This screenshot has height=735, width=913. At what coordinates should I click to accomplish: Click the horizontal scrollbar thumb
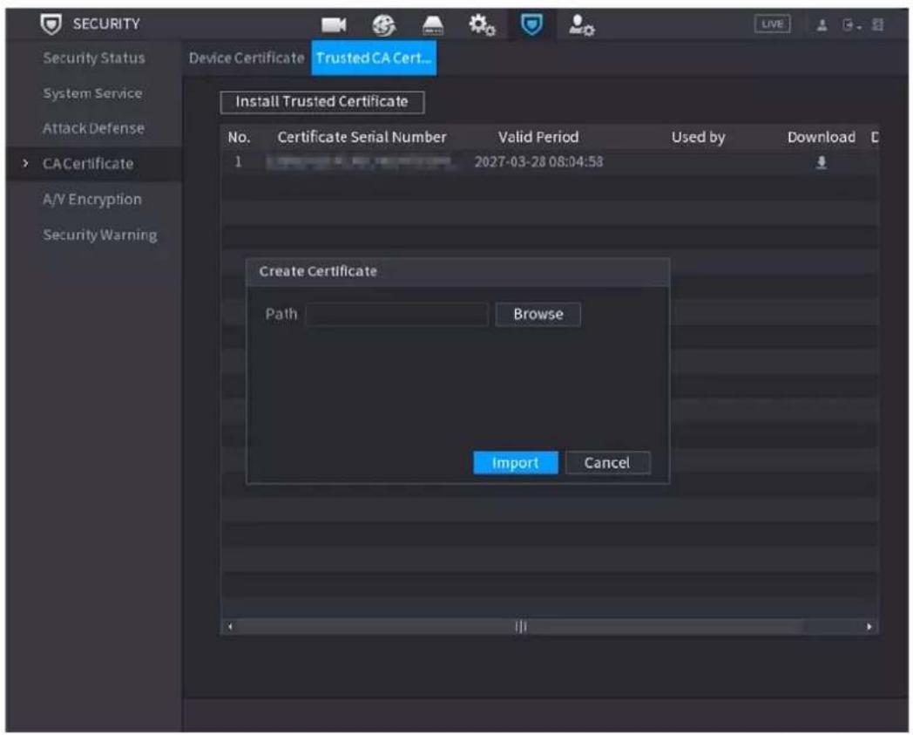(x=521, y=627)
